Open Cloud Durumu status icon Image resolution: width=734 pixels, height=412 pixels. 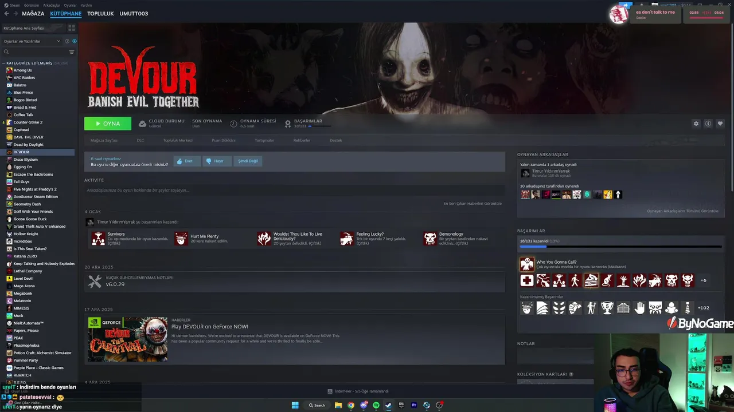(142, 124)
